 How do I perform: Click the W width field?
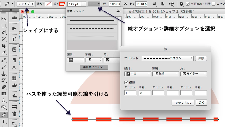[115, 4]
